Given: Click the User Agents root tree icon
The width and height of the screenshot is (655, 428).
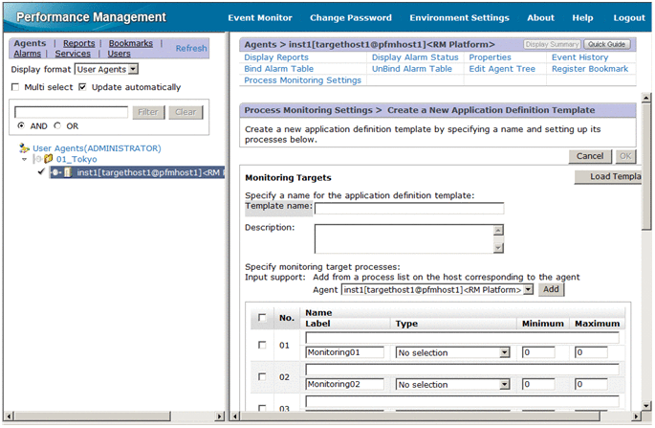Looking at the screenshot, I should tap(24, 148).
